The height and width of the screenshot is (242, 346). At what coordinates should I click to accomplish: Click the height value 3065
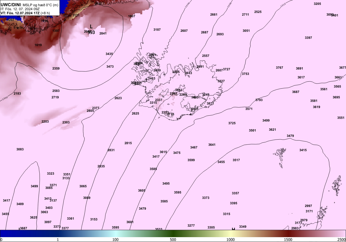point(83,186)
